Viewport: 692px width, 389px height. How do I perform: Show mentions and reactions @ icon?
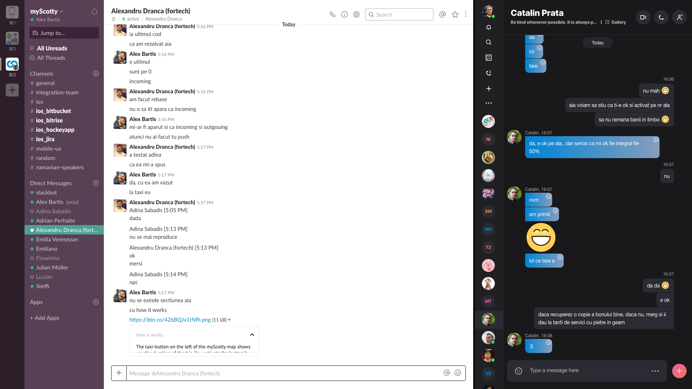click(x=443, y=14)
